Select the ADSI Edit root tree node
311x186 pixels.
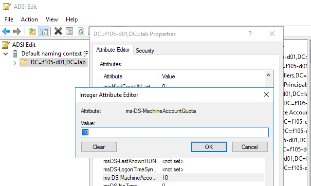tap(24, 45)
